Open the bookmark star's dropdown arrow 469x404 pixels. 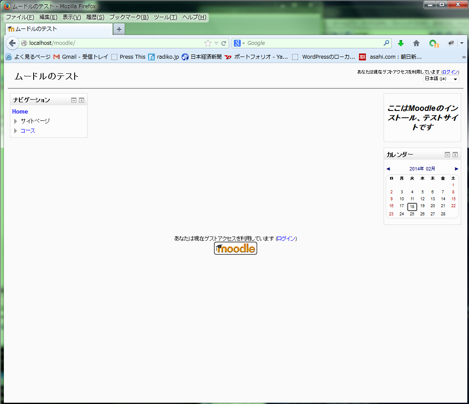point(216,44)
